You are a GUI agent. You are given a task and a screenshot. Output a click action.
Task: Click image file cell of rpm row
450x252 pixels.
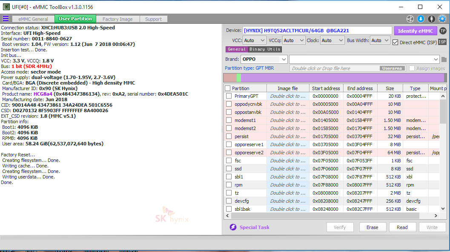pyautogui.click(x=288, y=185)
